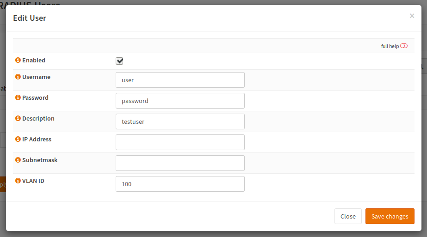This screenshot has height=237, width=427.
Task: Click the Edit User dialog title
Action: [30, 18]
